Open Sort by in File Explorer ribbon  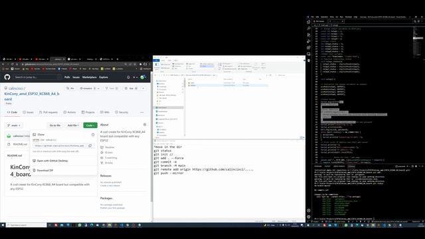click(x=220, y=66)
